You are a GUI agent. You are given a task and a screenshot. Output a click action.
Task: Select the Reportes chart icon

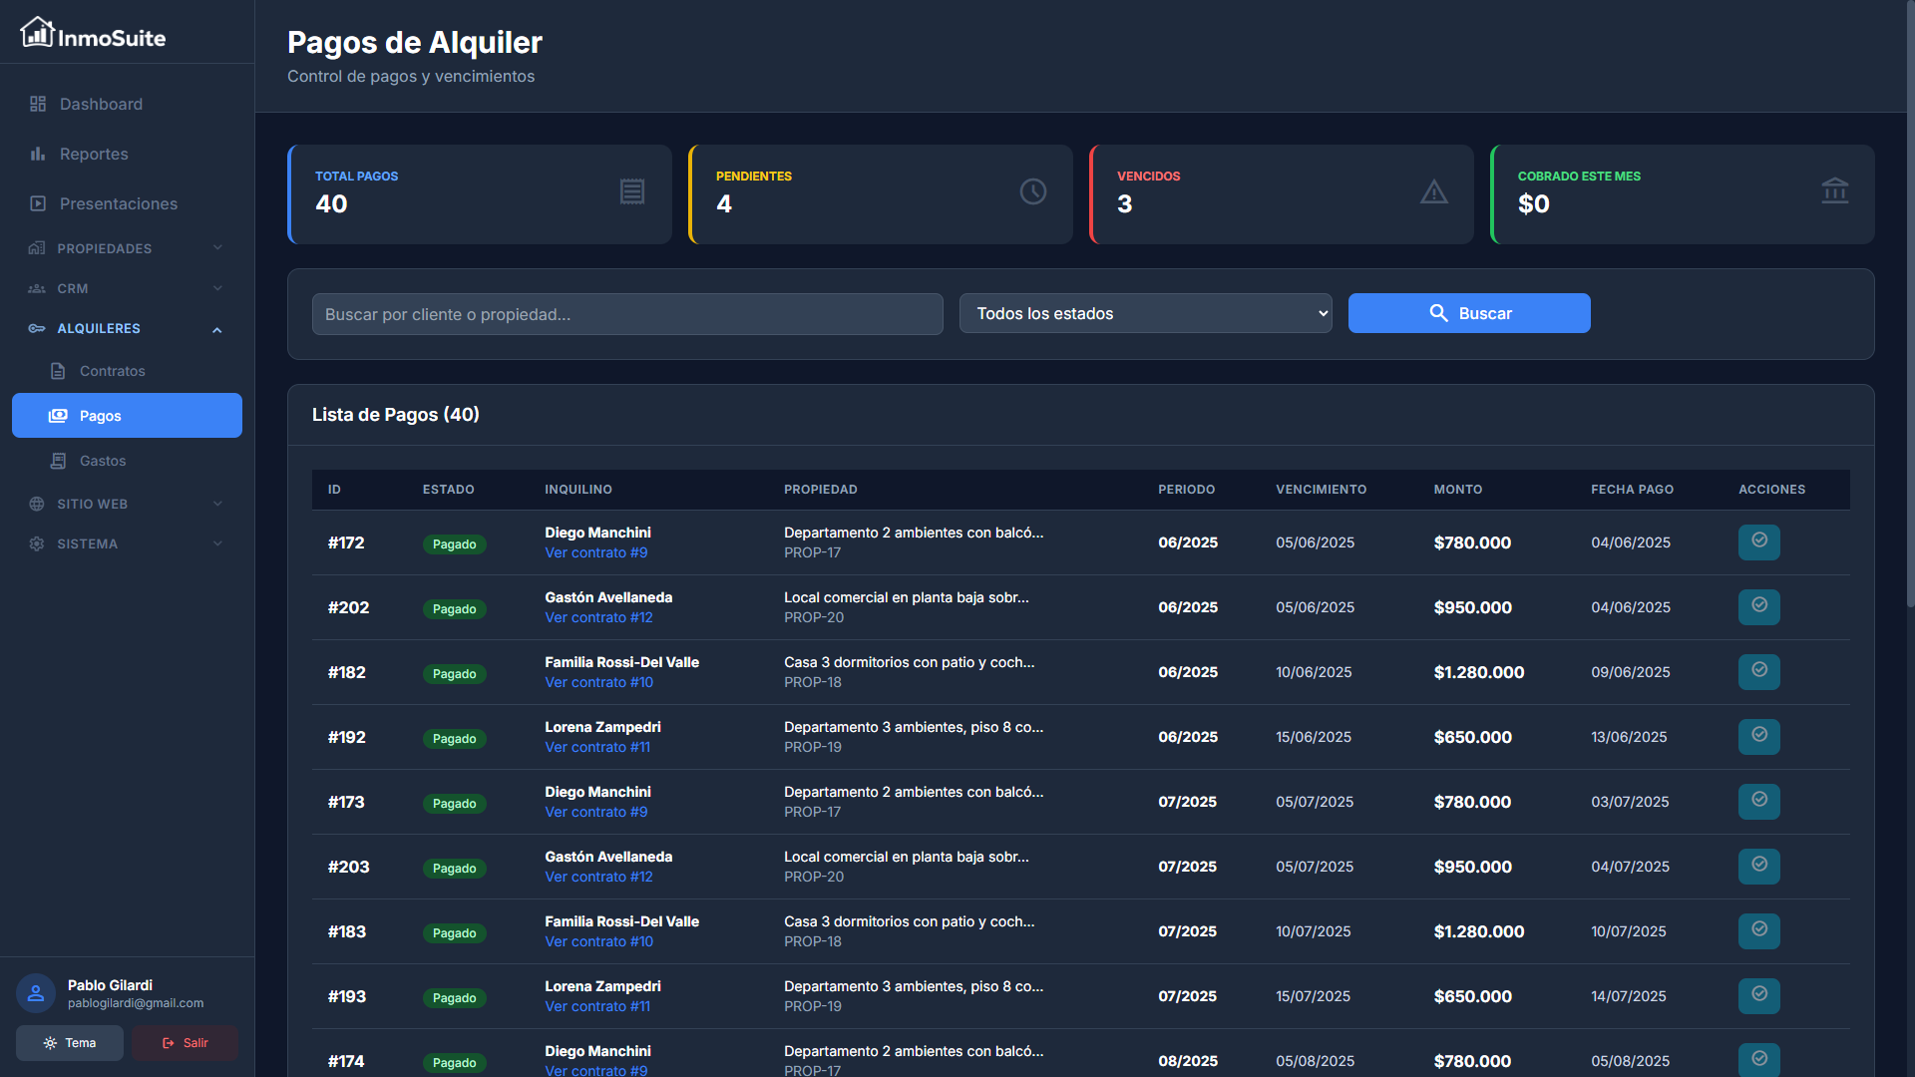click(x=38, y=154)
